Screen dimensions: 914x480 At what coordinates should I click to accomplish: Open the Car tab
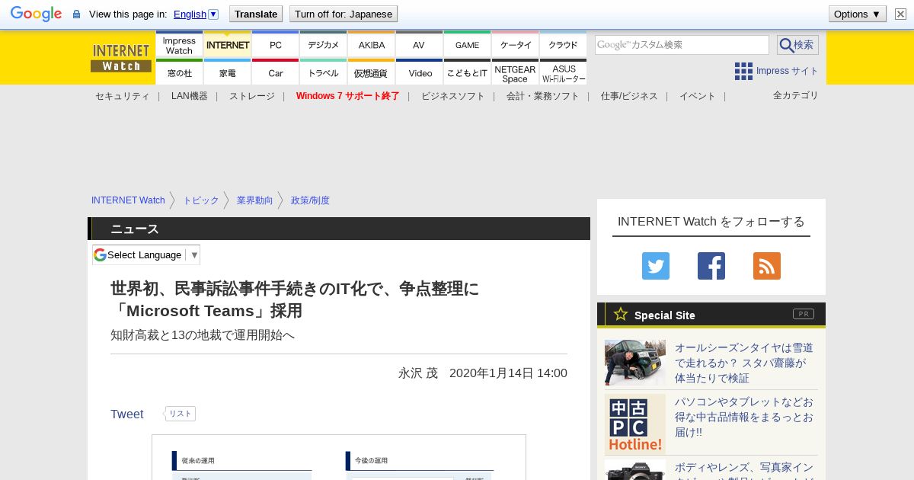tap(276, 72)
